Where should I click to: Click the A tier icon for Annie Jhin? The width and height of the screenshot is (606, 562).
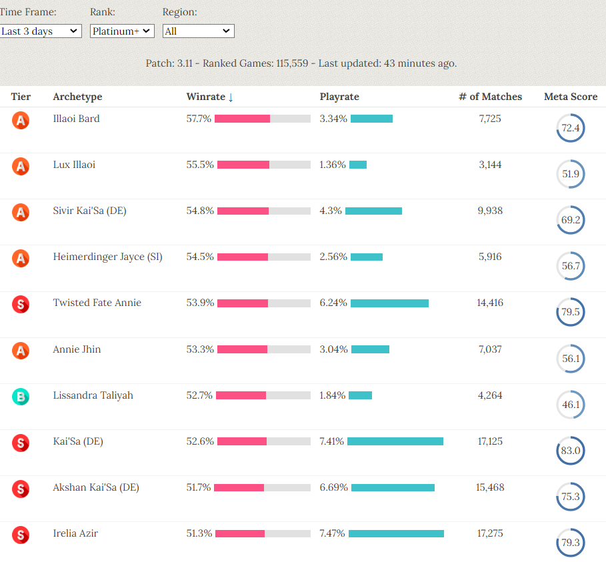(21, 351)
